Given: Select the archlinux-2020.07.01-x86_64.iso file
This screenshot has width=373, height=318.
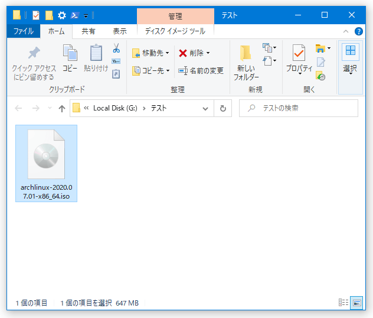Looking at the screenshot, I should [47, 163].
